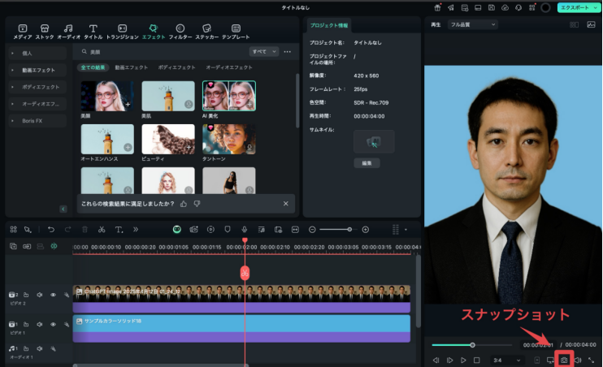Select the text tool in timeline toolbar
Viewport: 603px width, 367px height.
click(119, 230)
